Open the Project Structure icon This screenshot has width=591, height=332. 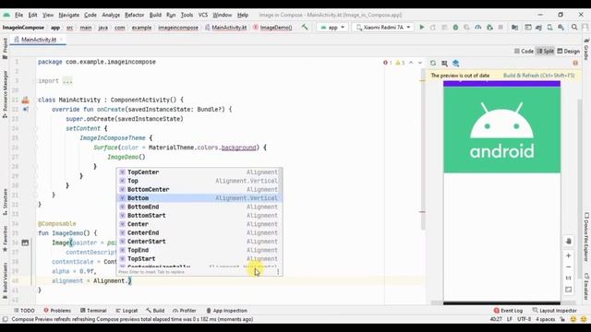click(x=514, y=27)
